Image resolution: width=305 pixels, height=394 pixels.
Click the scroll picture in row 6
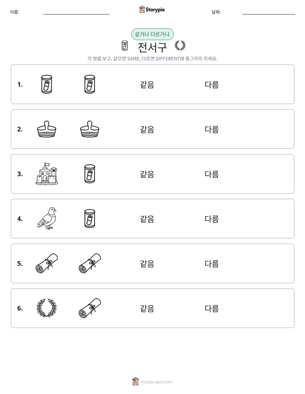click(90, 308)
